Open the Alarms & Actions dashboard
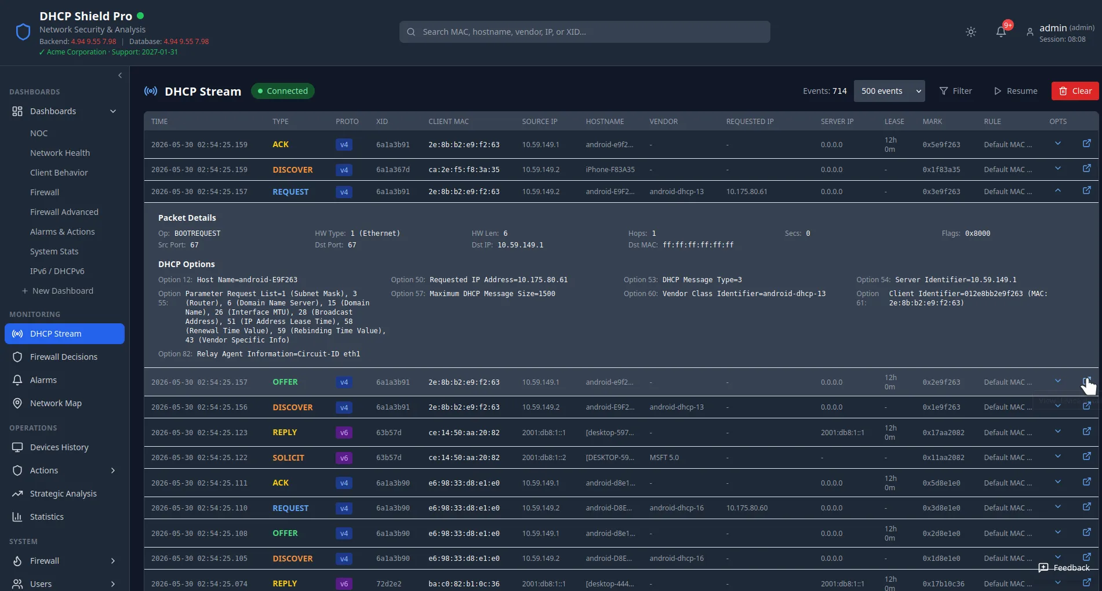Image resolution: width=1102 pixels, height=591 pixels. pos(62,232)
